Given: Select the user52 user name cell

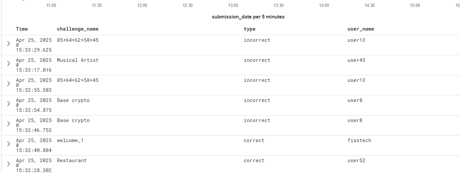Looking at the screenshot, I should pos(356,161).
